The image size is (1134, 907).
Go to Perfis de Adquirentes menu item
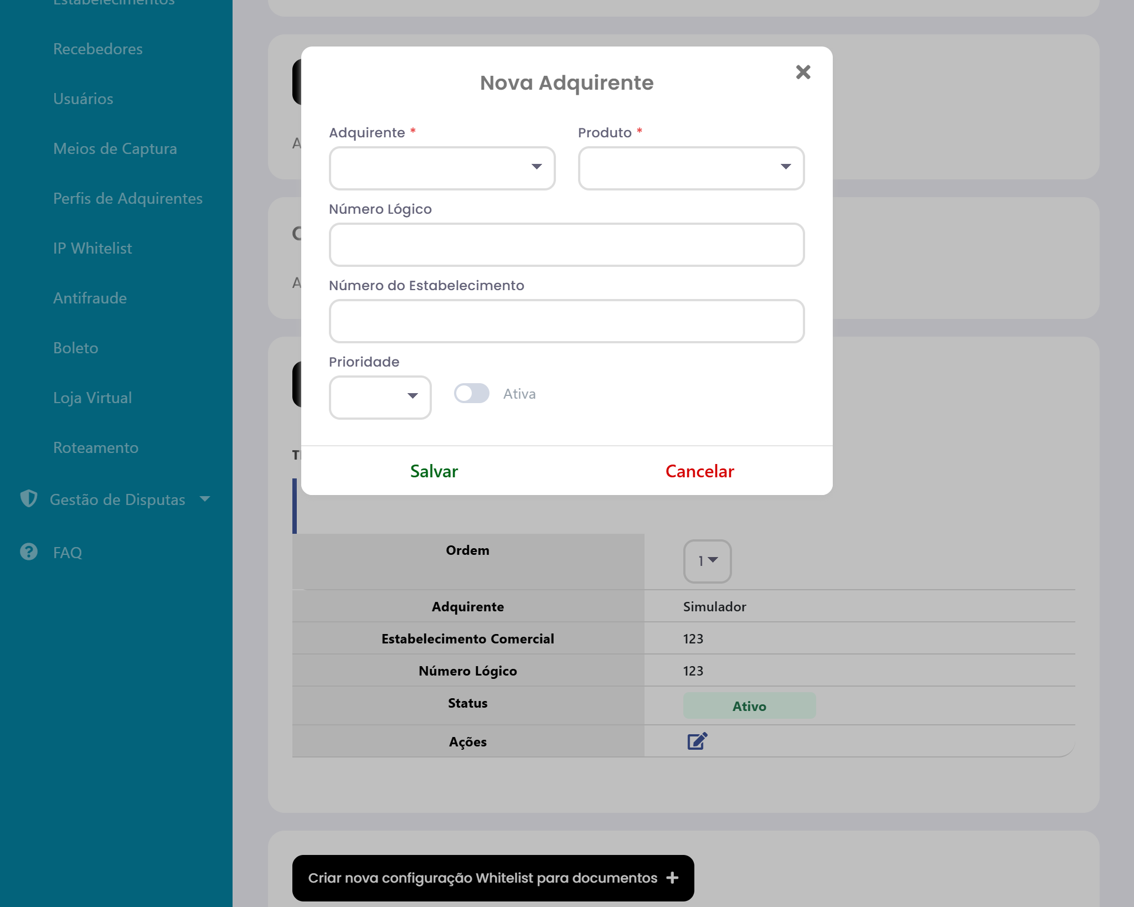pyautogui.click(x=128, y=198)
